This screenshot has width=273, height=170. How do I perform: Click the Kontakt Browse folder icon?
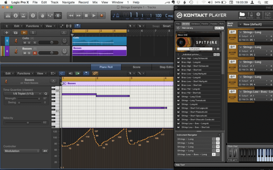(242, 15)
